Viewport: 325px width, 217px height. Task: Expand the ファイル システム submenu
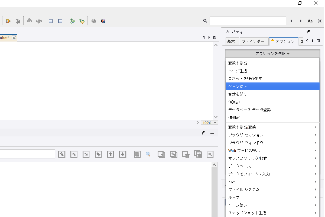(272, 190)
